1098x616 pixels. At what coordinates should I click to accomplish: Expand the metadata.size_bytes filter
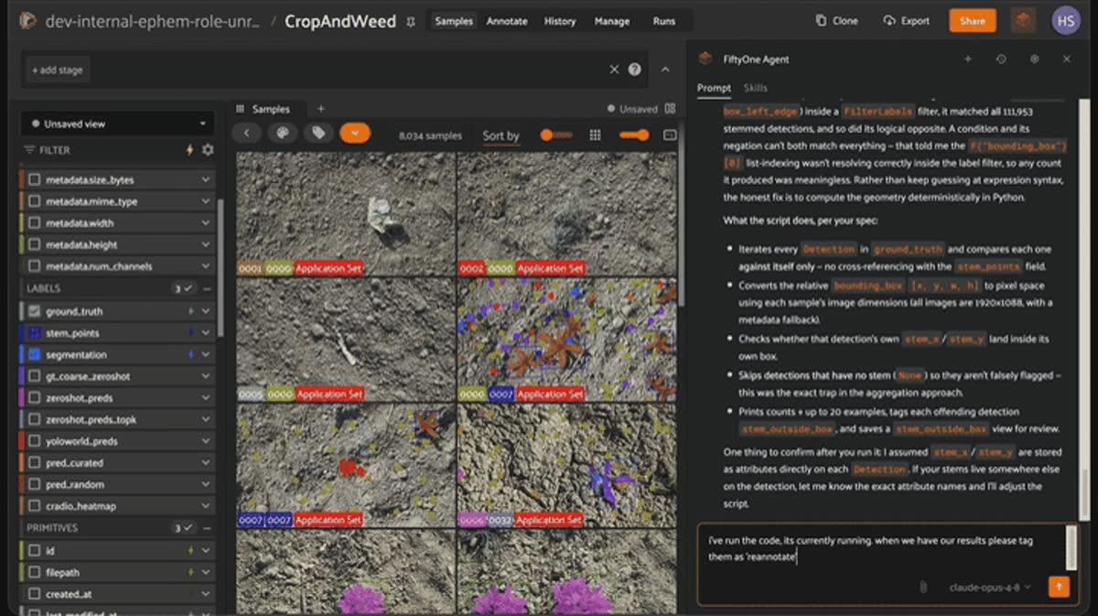tap(206, 180)
